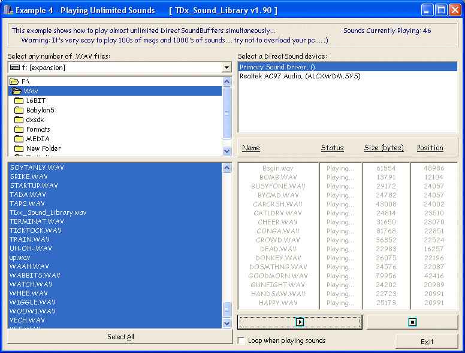This screenshot has width=465, height=353.
Task: Select UH-OH-.WAV file
Action: [x=115, y=248]
